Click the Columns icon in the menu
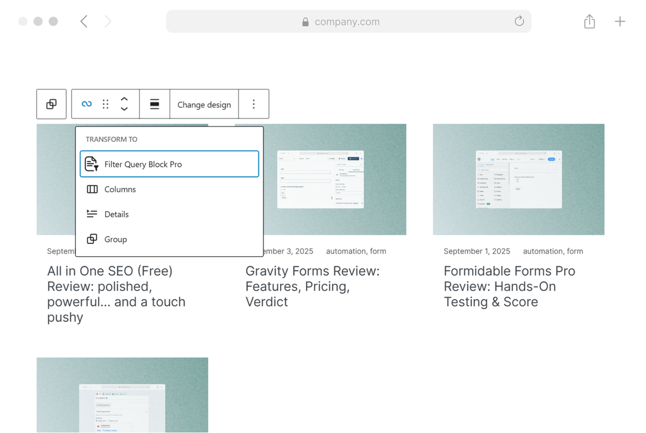The width and height of the screenshot is (646, 433). click(x=92, y=189)
